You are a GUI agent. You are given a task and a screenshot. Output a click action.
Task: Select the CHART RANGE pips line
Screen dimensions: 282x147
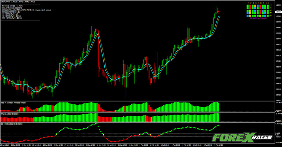click(12, 8)
